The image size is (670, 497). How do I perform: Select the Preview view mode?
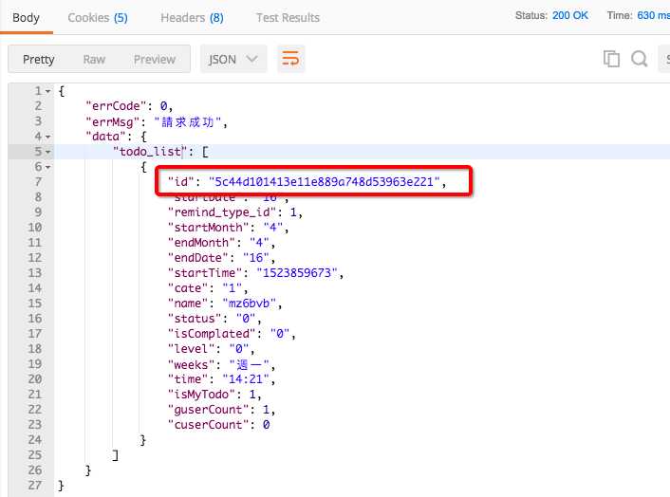[x=155, y=60]
